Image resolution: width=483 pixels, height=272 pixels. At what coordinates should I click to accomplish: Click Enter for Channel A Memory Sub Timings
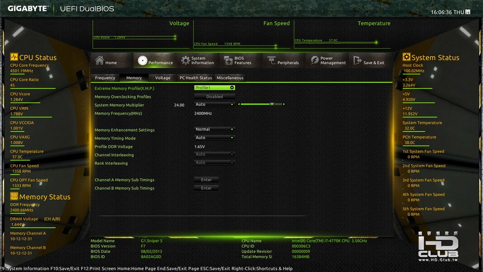click(207, 180)
